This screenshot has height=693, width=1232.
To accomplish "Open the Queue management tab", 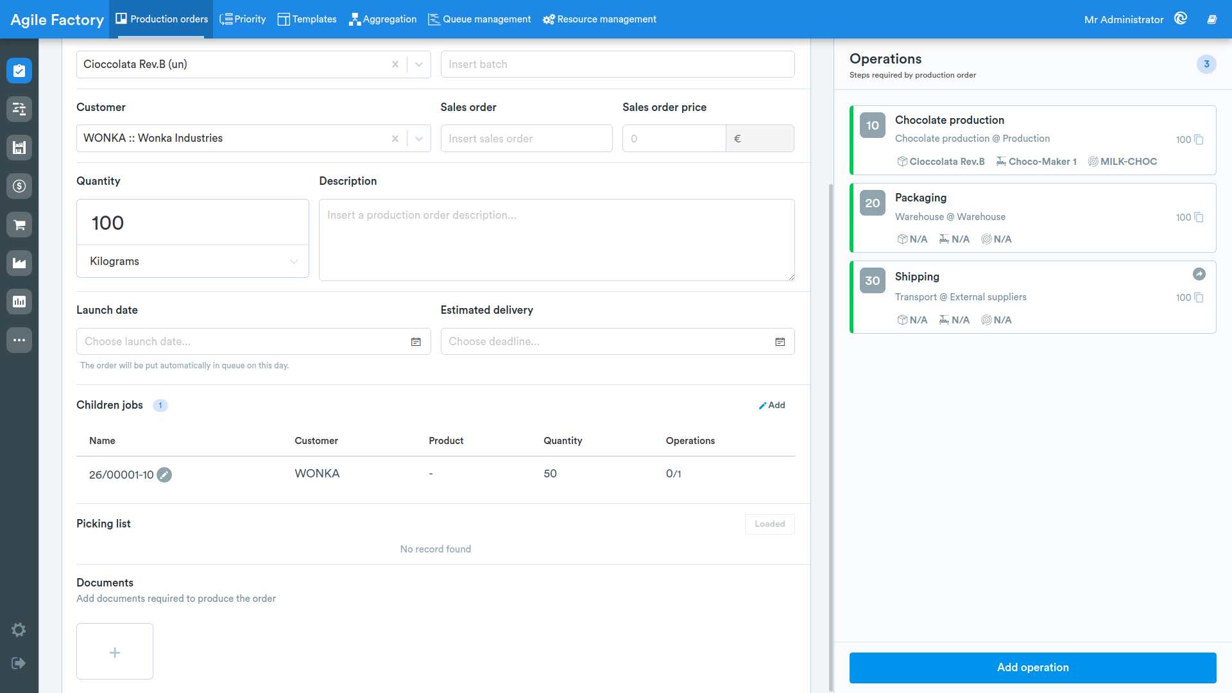I will [479, 19].
